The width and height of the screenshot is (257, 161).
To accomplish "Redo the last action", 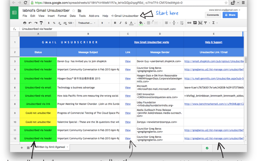I will [x=36, y=23].
